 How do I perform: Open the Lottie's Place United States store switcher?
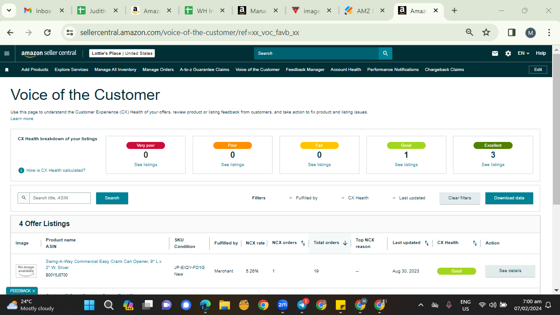tap(122, 53)
